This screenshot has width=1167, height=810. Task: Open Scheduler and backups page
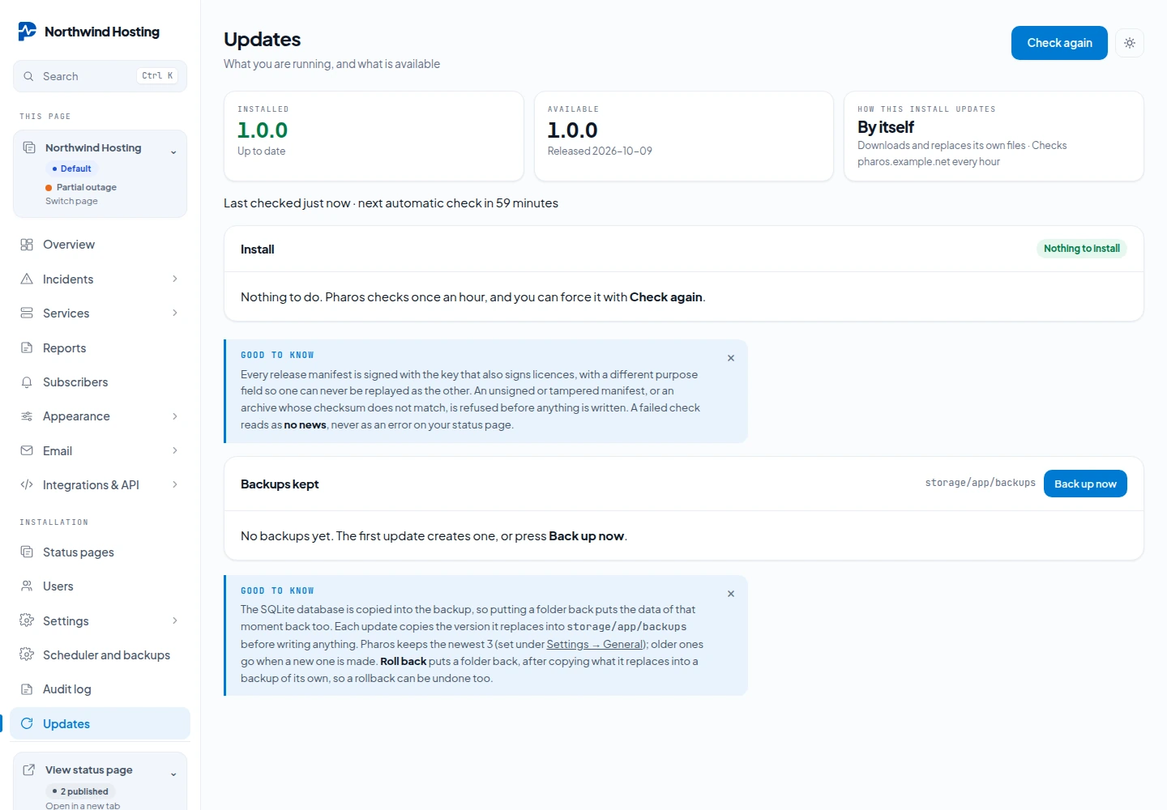coord(100,654)
